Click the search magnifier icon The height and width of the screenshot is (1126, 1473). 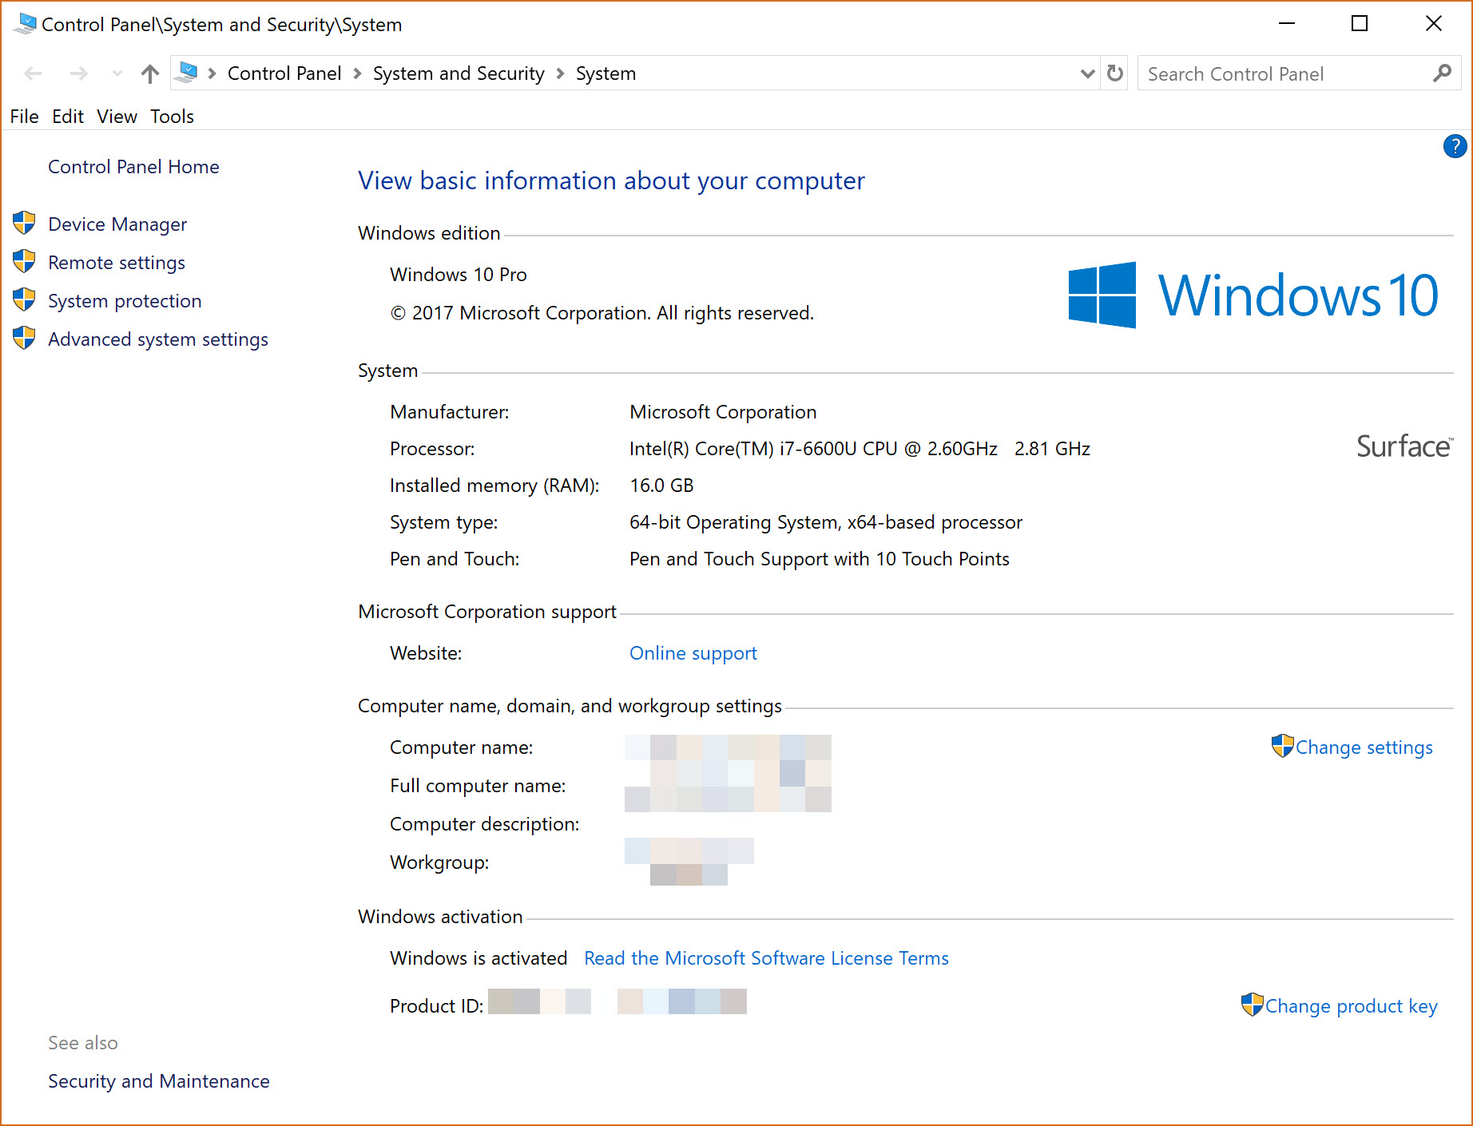coord(1442,73)
